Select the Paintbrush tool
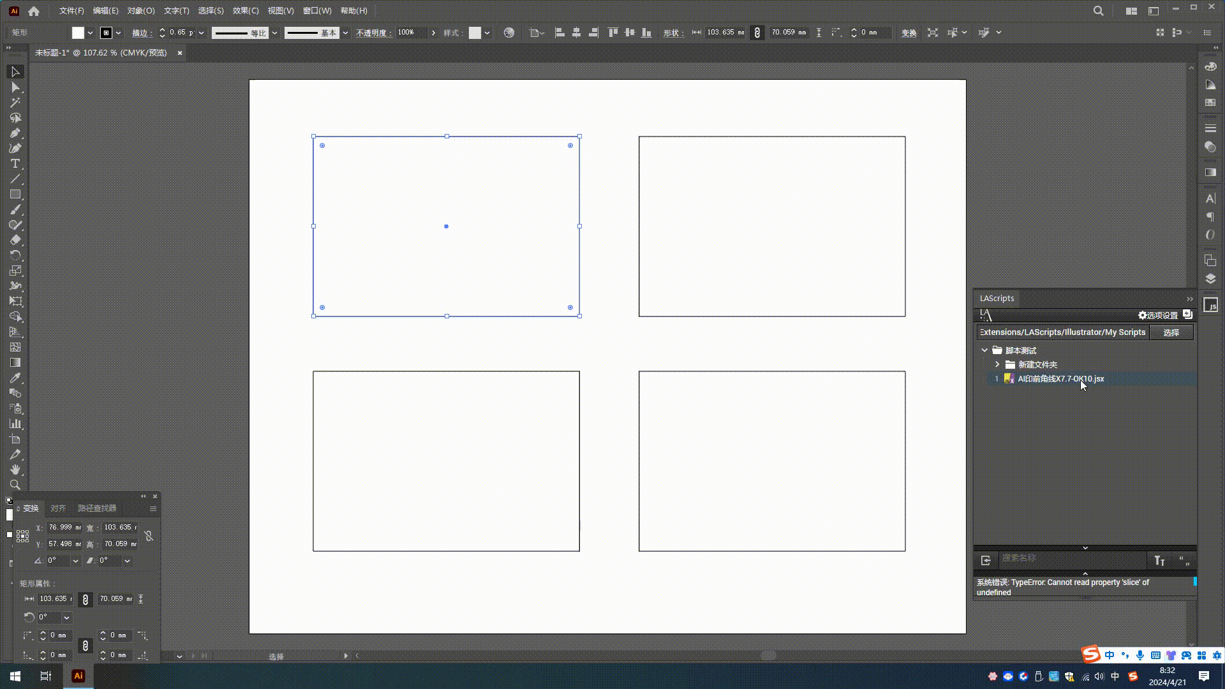Screen dimensions: 1225x689 [x=15, y=210]
